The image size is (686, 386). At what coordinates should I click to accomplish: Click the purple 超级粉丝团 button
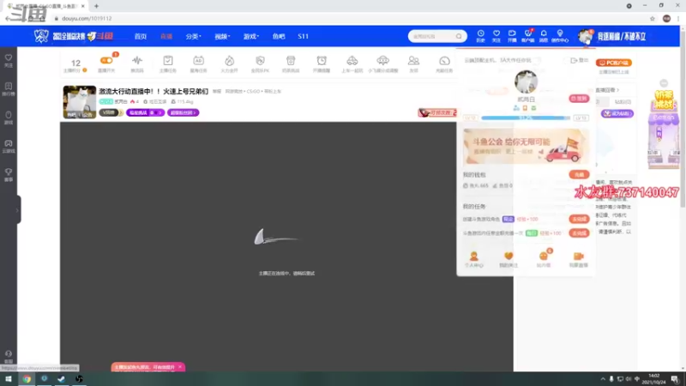coord(183,113)
